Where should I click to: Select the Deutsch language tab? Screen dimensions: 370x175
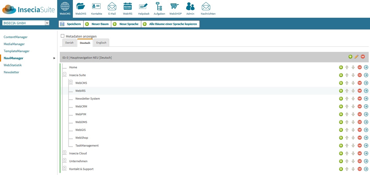(x=85, y=43)
